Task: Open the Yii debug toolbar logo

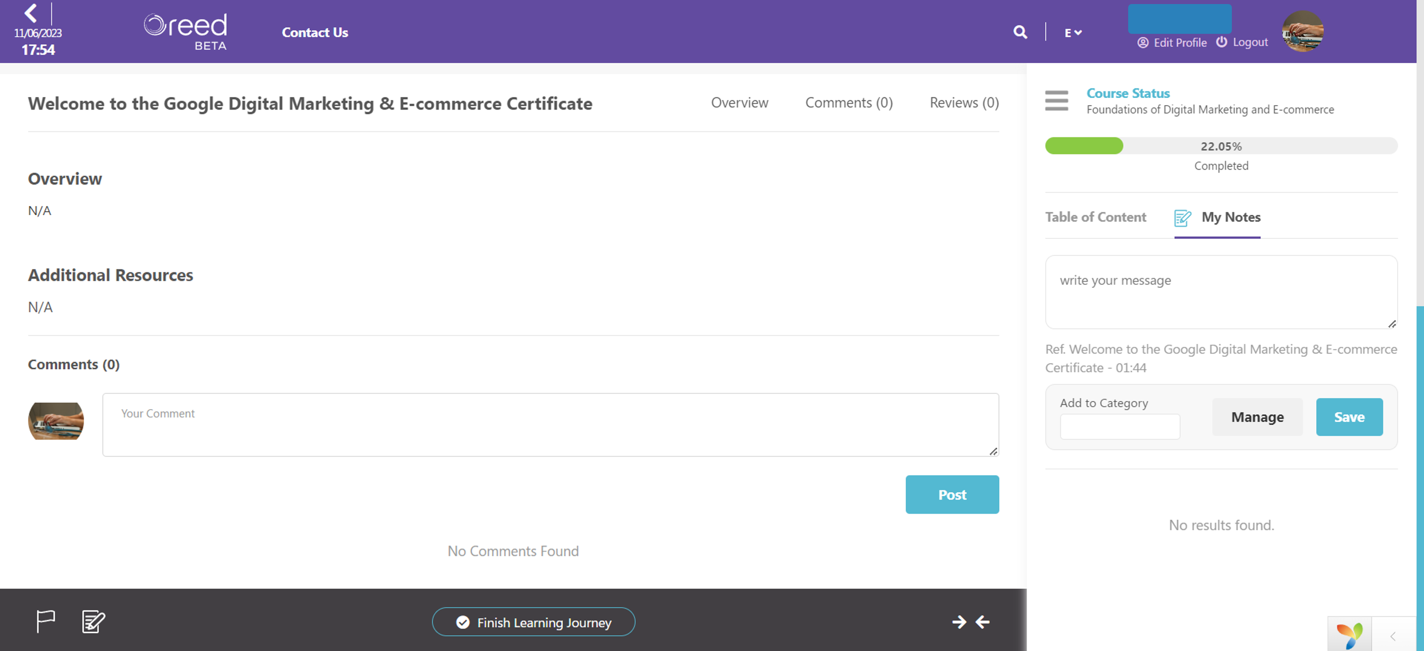Action: coord(1349,635)
